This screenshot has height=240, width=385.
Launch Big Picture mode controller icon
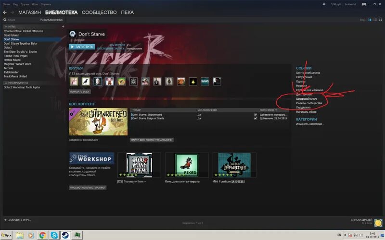(x=364, y=4)
